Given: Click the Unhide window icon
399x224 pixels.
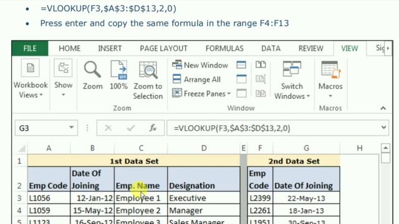Looking at the screenshot, I should tap(241, 93).
